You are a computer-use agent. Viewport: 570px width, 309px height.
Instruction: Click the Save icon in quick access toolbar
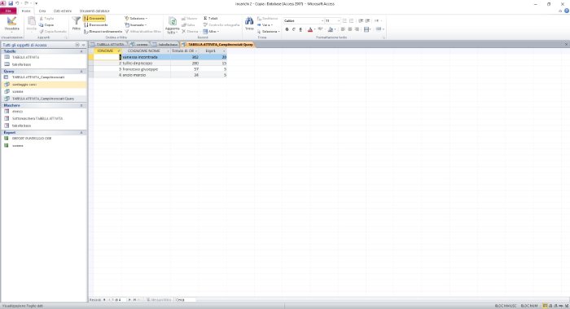[x=11, y=3]
